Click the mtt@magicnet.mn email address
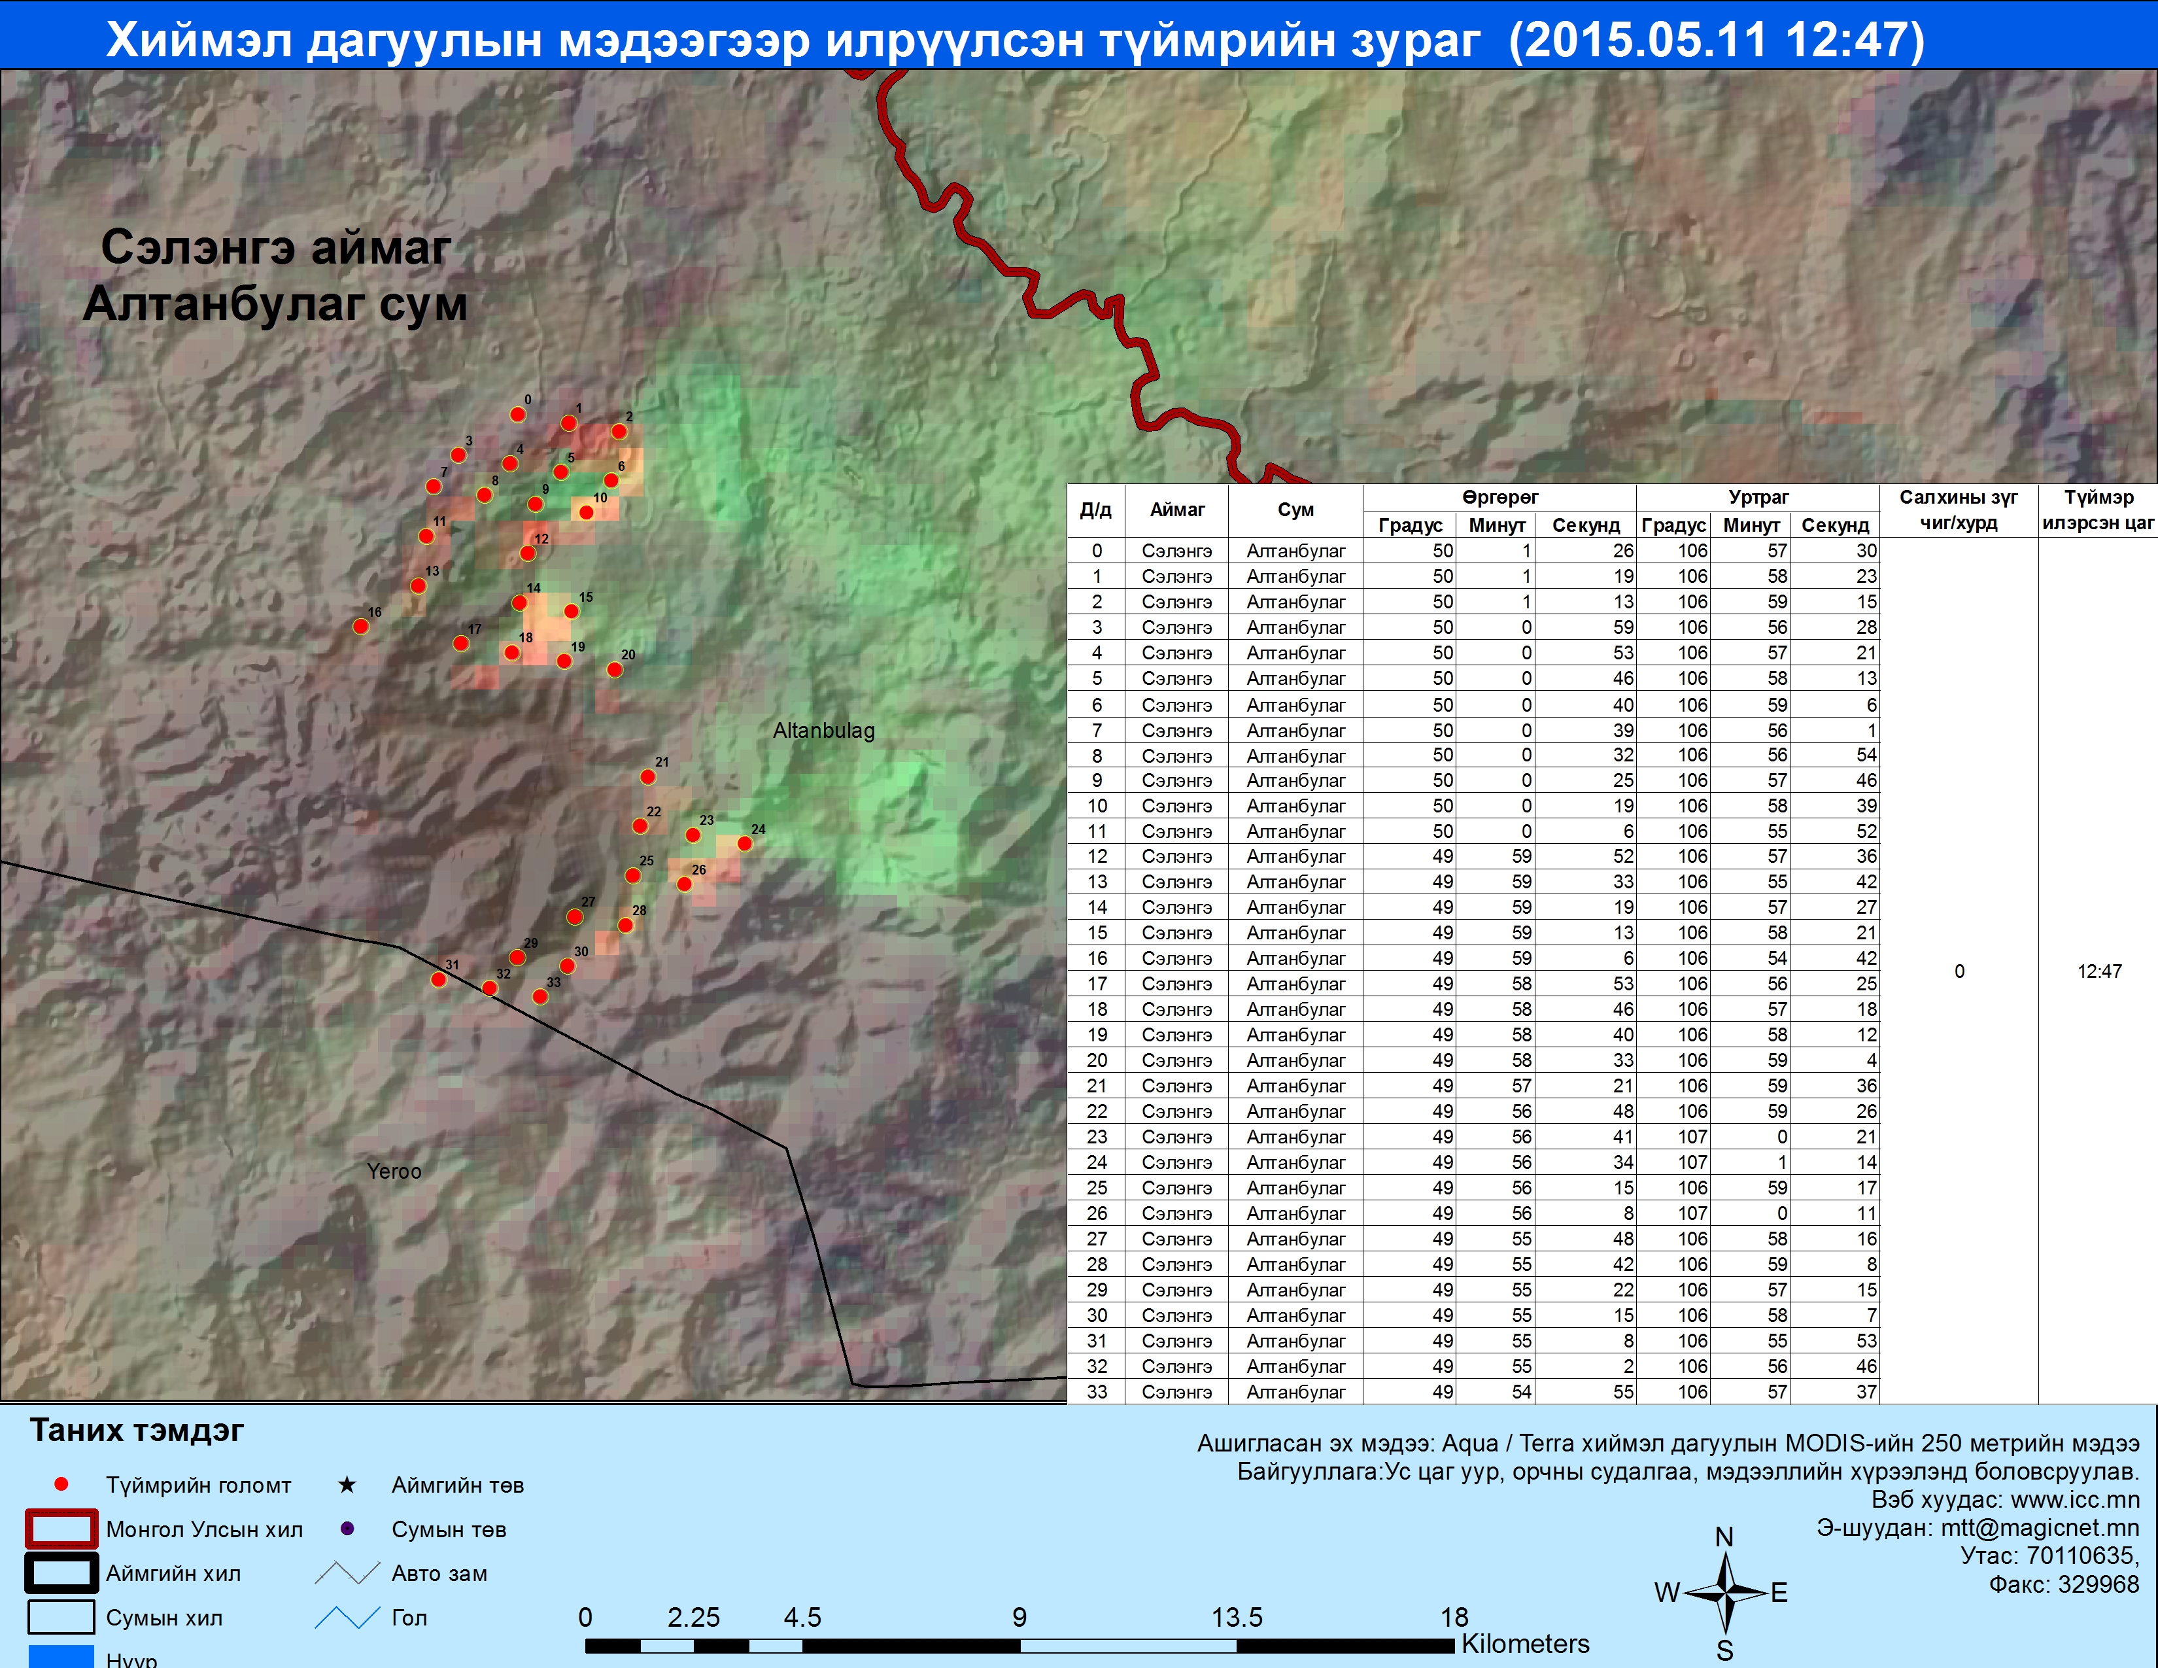 [x=2040, y=1527]
